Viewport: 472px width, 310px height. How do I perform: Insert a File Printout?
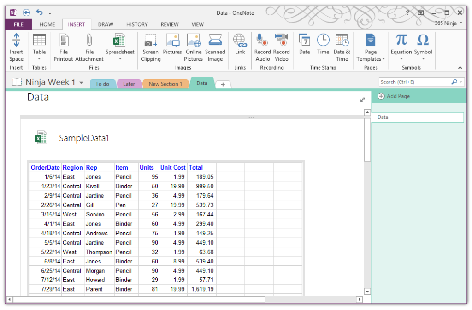(x=63, y=47)
